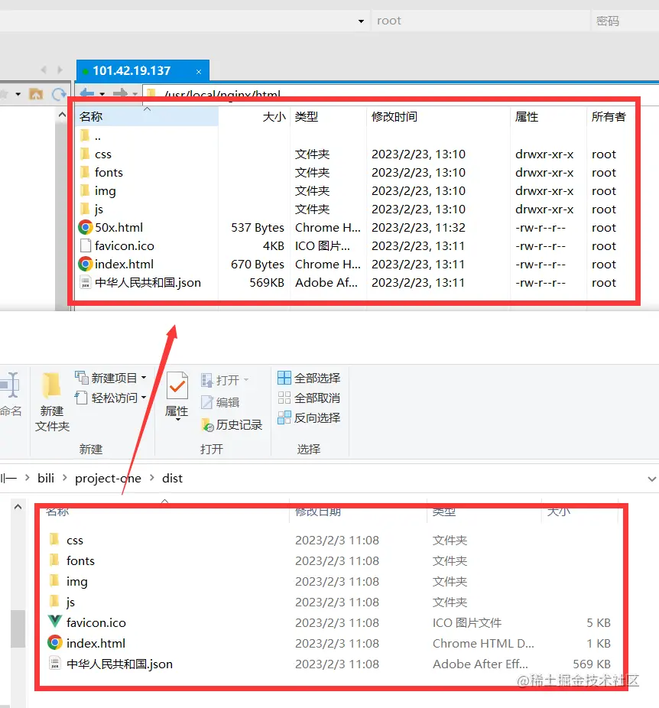Click the 密码 password field
Viewport: 659px width, 708px height.
625,21
